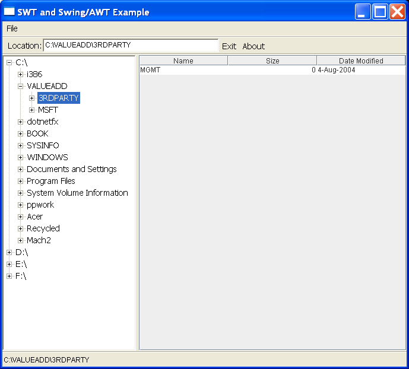
Task: Expand the Mach2 folder node
Action: coord(20,240)
